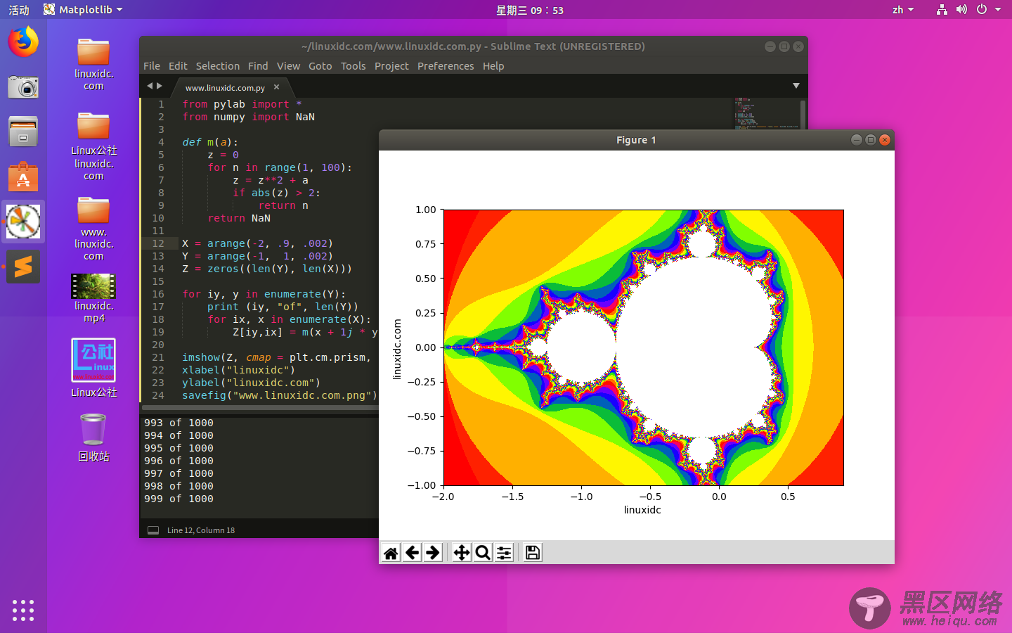This screenshot has width=1012, height=633.
Task: Launch Firefox from the dock
Action: pyautogui.click(x=23, y=41)
